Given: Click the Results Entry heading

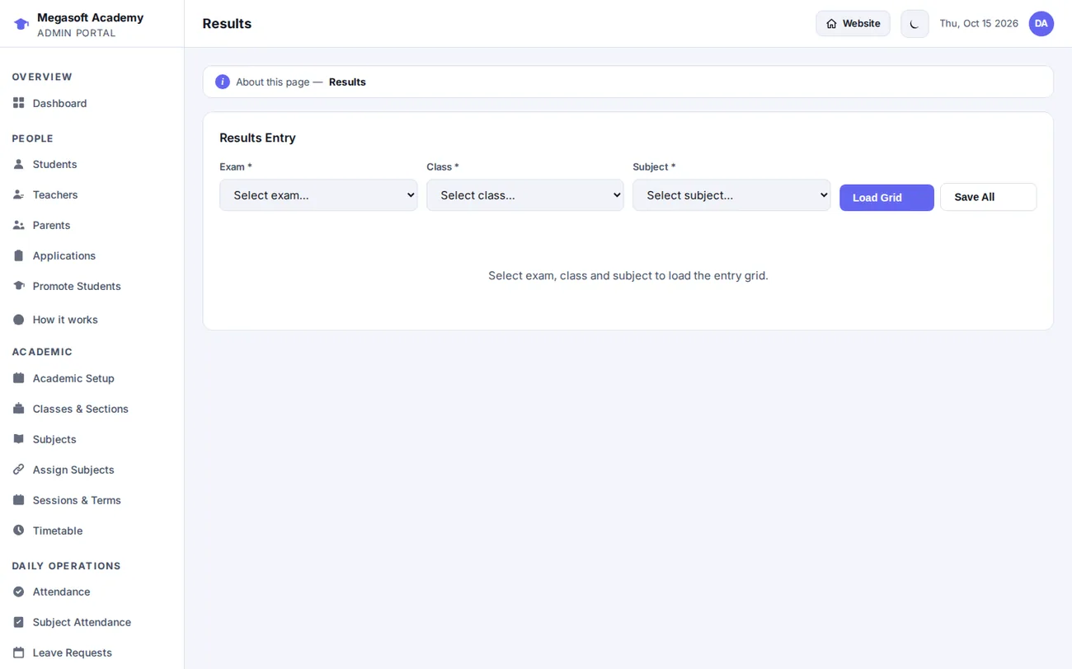Looking at the screenshot, I should coord(257,138).
